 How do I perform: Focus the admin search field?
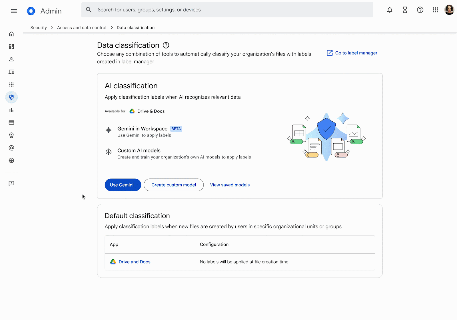point(227,10)
